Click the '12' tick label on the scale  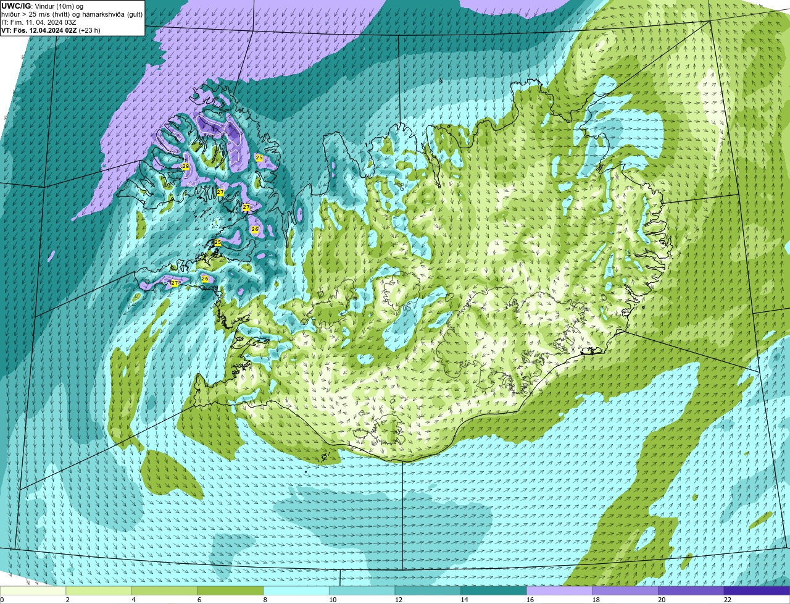[x=399, y=600]
